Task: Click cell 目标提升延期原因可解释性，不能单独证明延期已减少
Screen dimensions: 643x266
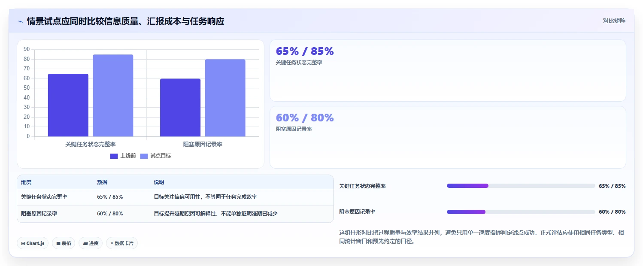Action: (x=215, y=214)
